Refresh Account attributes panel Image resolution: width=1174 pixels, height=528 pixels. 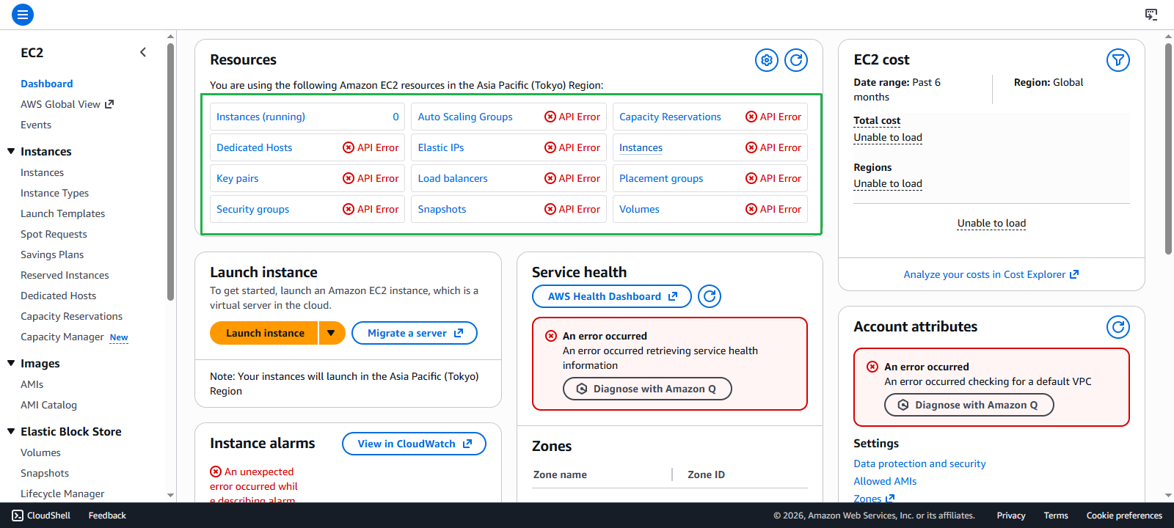pyautogui.click(x=1118, y=327)
